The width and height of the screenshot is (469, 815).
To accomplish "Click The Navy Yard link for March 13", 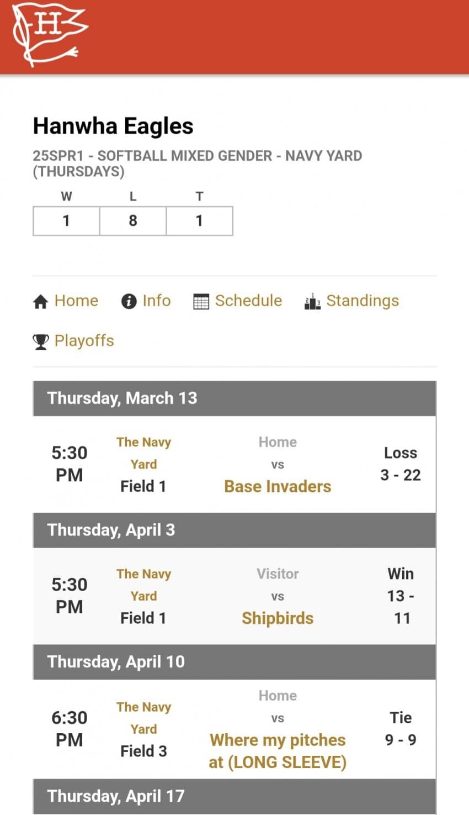I will (x=143, y=453).
